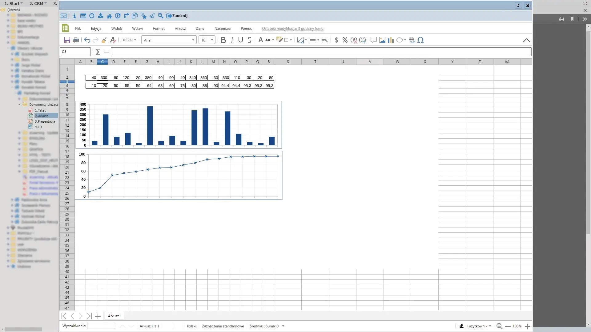Expand the 100% zoom dropdown in the toolbar
This screenshot has height=332, width=591.
(135, 40)
